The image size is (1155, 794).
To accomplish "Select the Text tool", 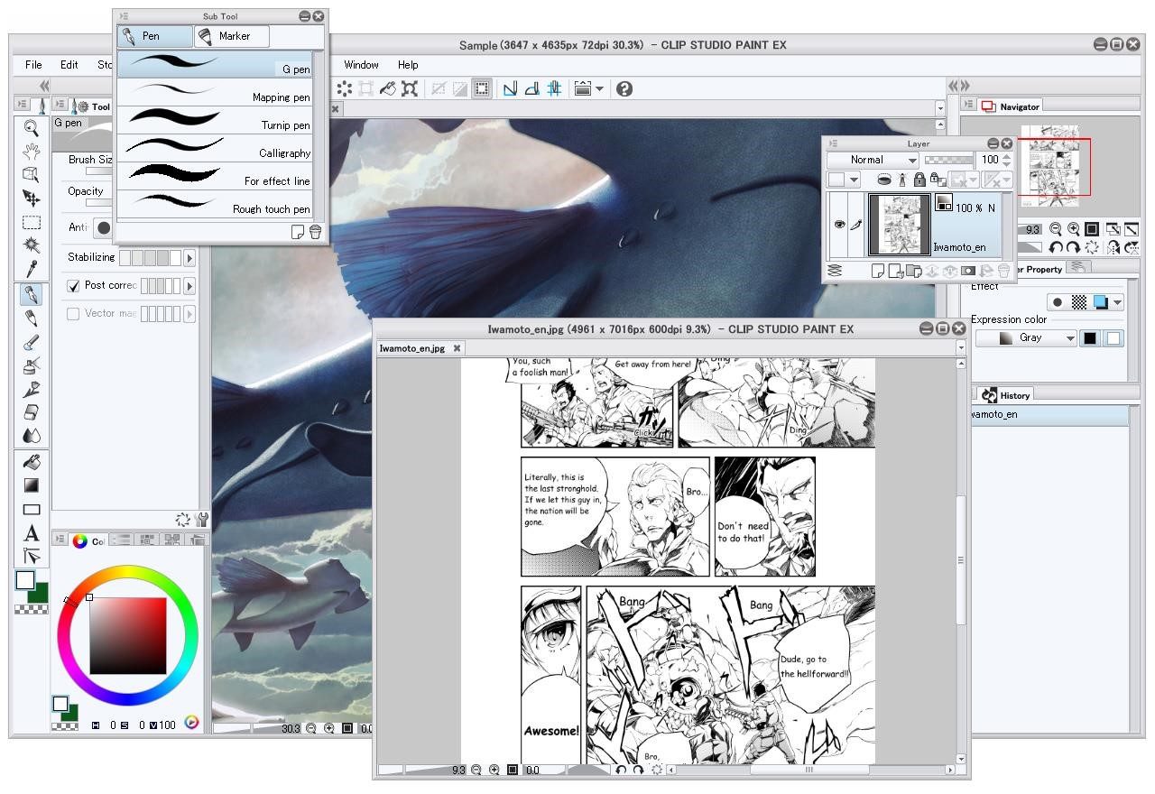I will (30, 531).
